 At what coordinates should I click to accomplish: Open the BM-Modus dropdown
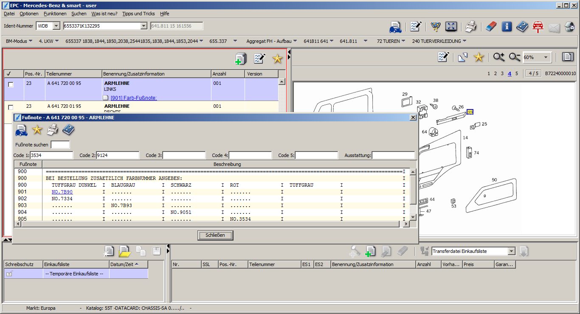(x=19, y=41)
